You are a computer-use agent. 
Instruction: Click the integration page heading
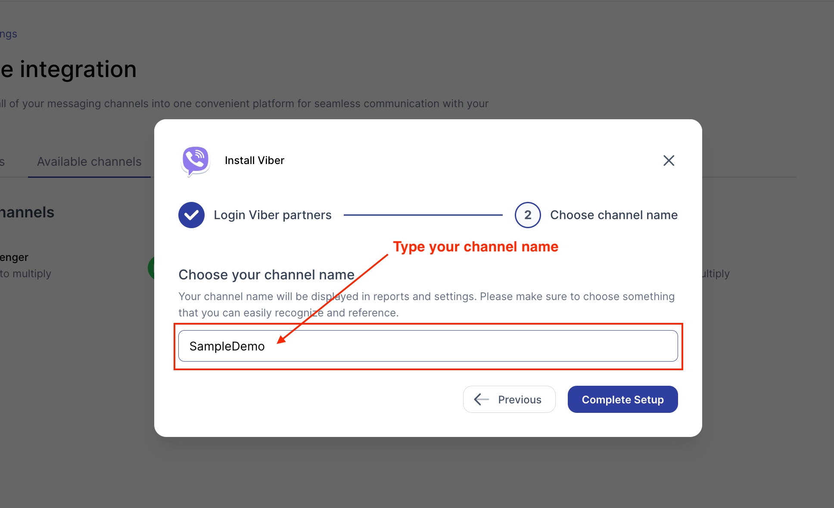tap(69, 69)
